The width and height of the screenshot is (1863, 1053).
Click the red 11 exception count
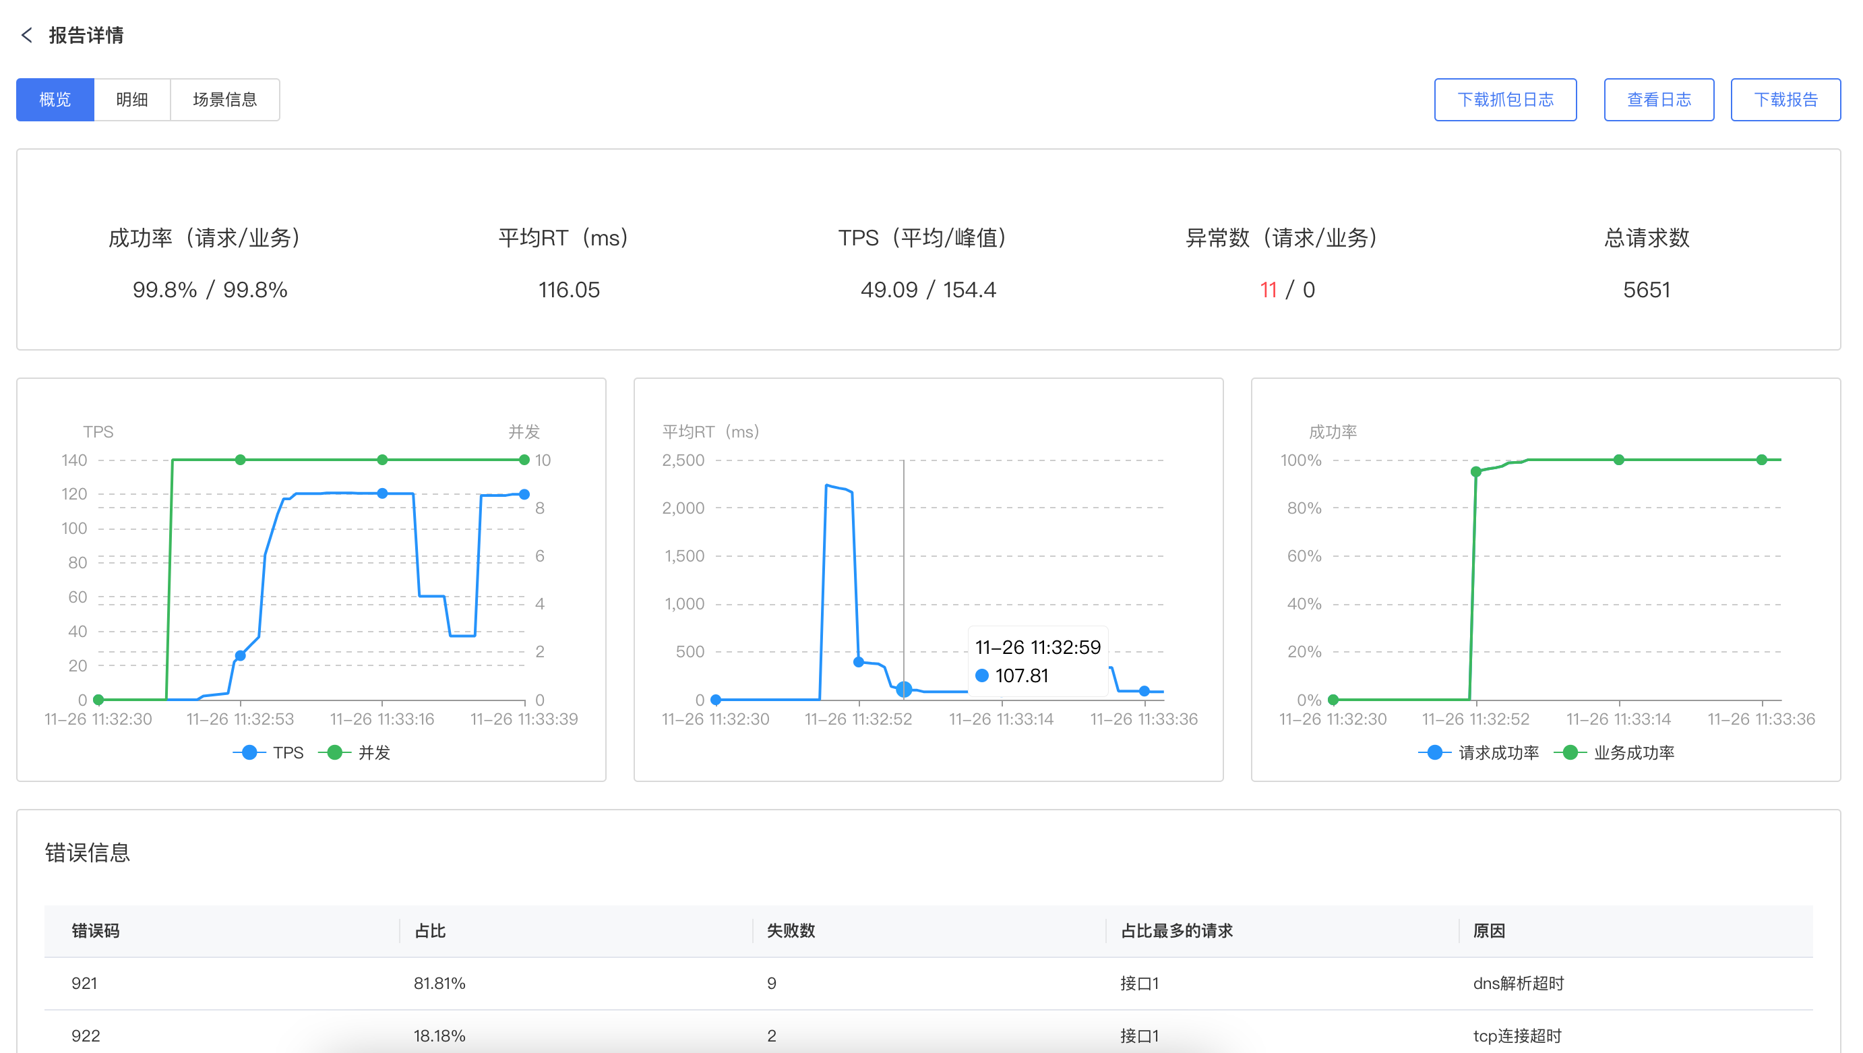(1267, 290)
